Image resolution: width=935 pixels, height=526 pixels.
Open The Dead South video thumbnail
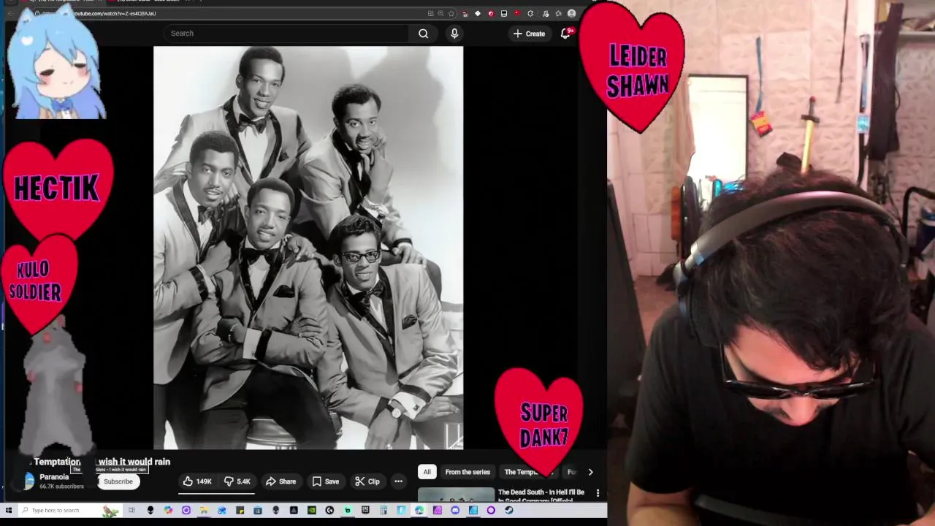point(456,495)
